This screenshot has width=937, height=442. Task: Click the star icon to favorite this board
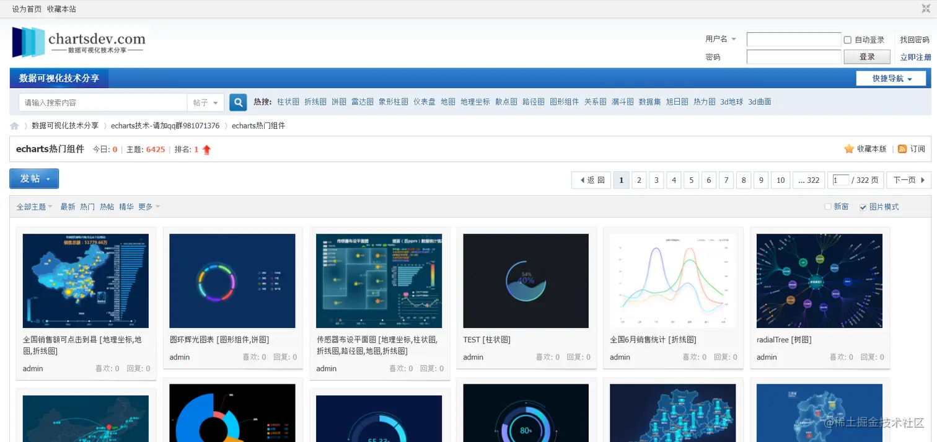click(x=849, y=149)
